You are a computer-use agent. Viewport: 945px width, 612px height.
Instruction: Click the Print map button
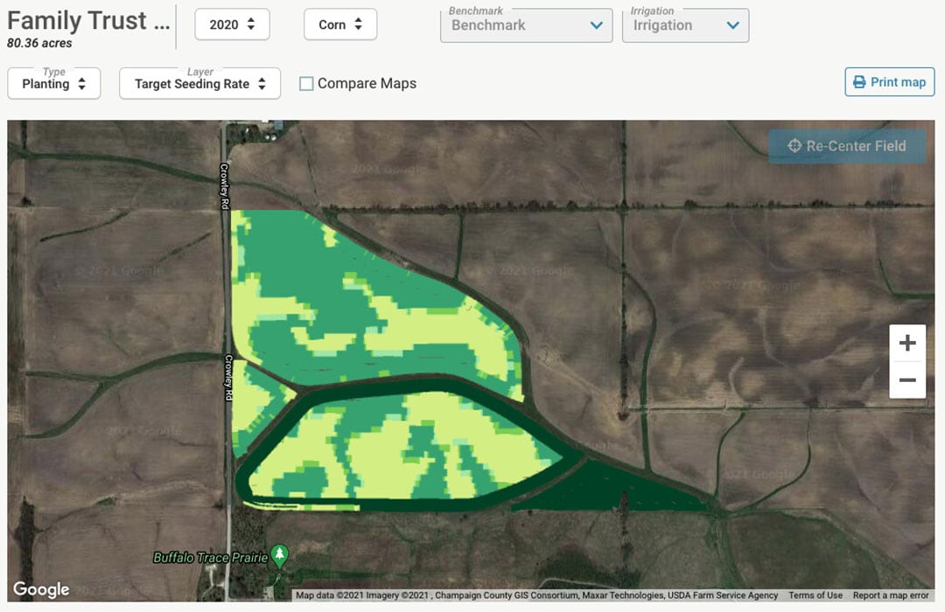pyautogui.click(x=889, y=81)
